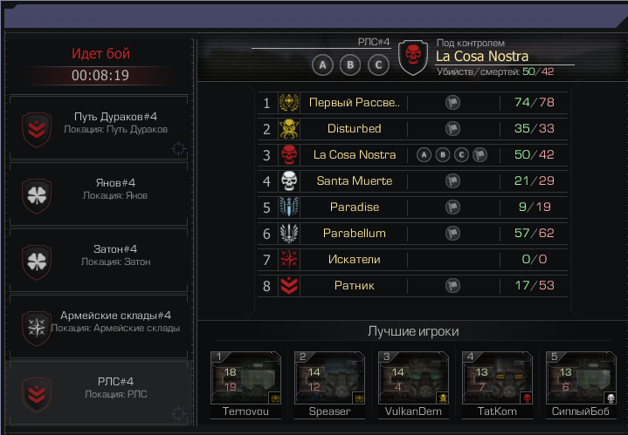Open player VulkanDem portrait

pos(413,378)
